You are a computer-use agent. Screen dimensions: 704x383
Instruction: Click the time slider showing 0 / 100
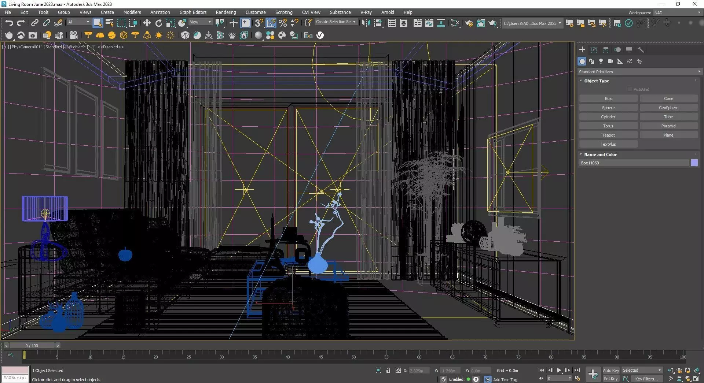click(32, 346)
